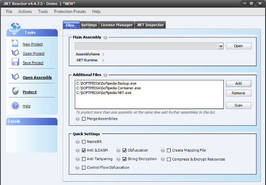This screenshot has width=266, height=185.
Task: Open the Protection Presets menu
Action: click(x=70, y=12)
